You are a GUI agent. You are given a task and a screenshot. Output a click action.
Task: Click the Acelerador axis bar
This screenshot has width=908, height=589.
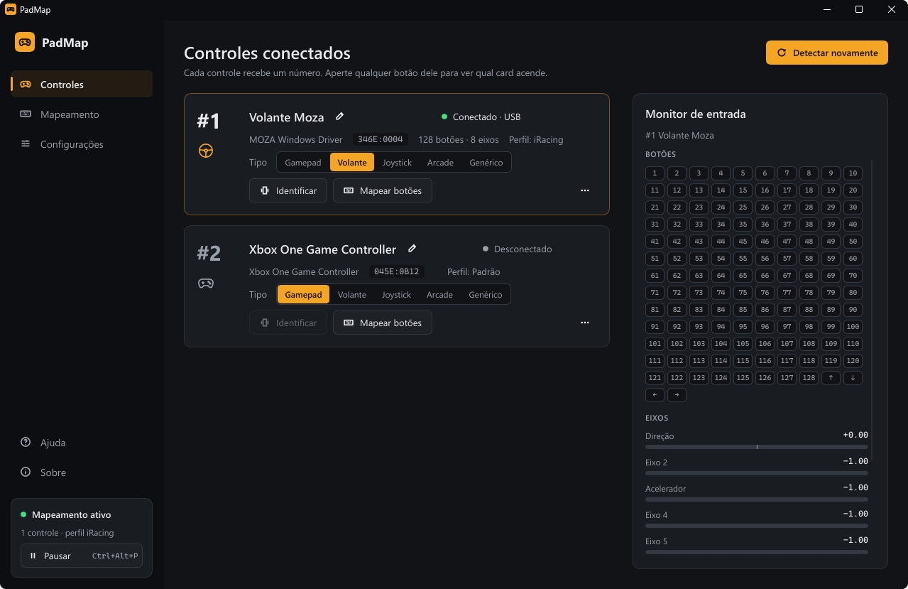point(757,499)
